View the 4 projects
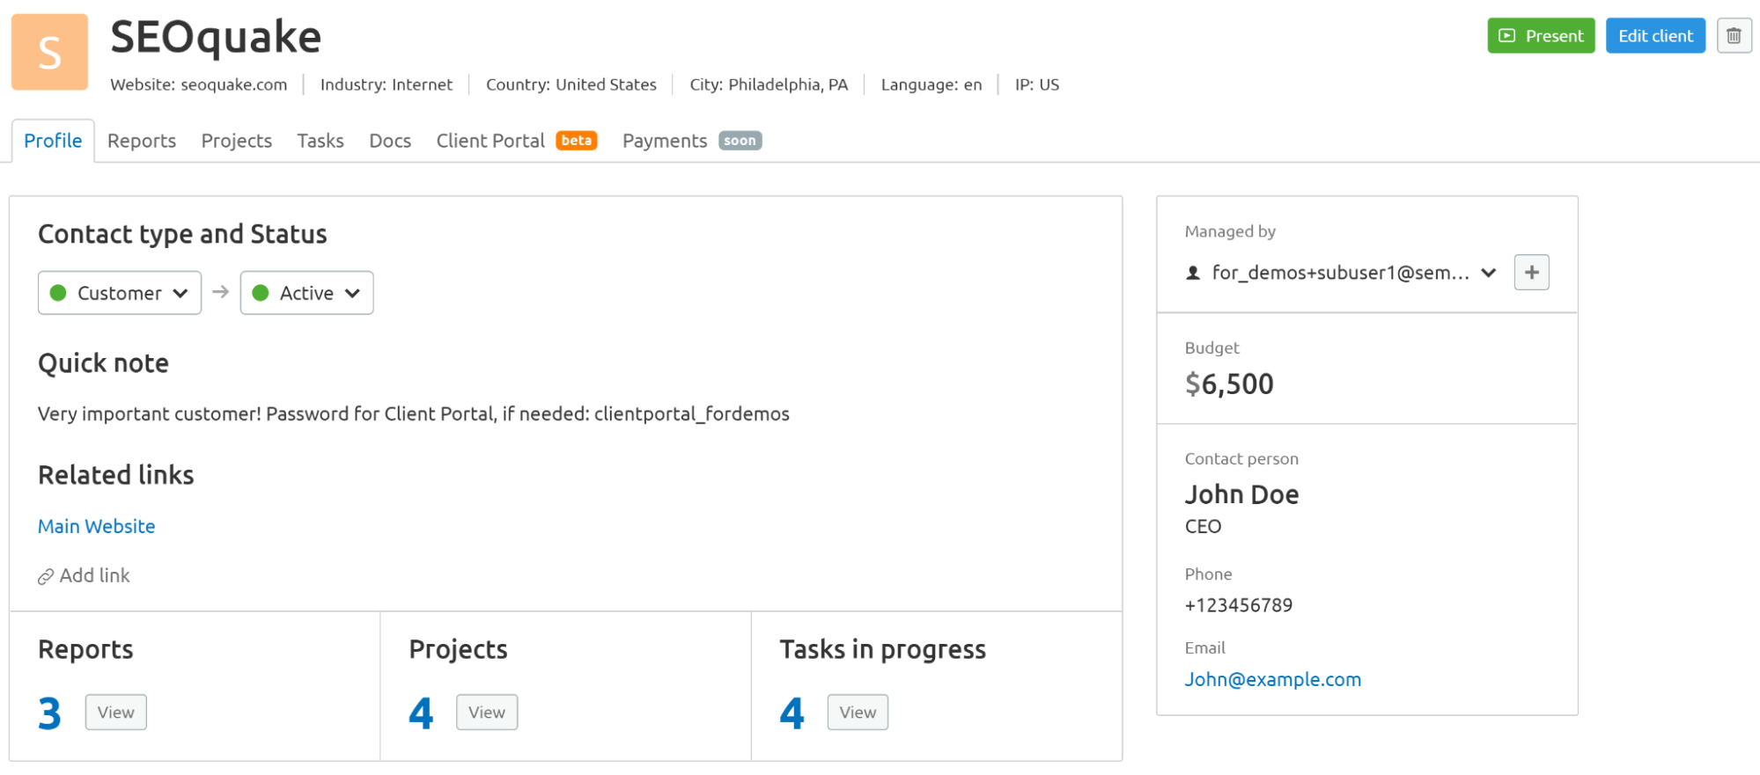This screenshot has width=1760, height=775. (x=487, y=713)
